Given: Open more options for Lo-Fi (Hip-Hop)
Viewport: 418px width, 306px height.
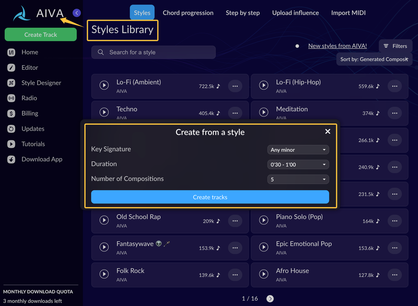Looking at the screenshot, I should (x=394, y=86).
